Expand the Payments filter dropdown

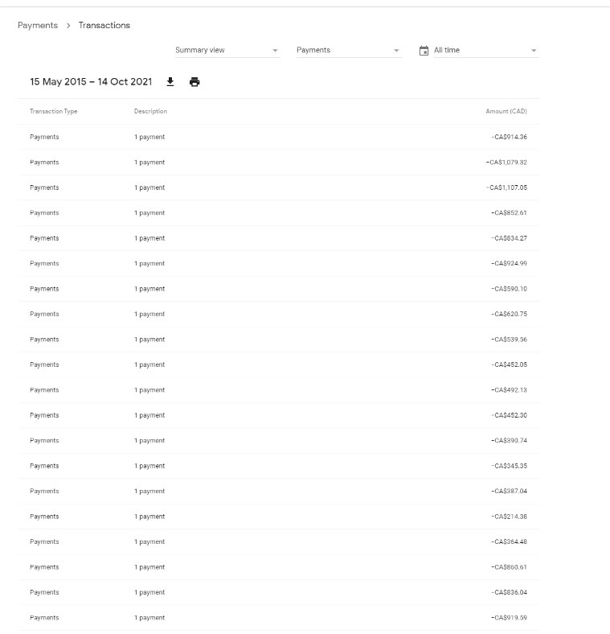point(348,51)
